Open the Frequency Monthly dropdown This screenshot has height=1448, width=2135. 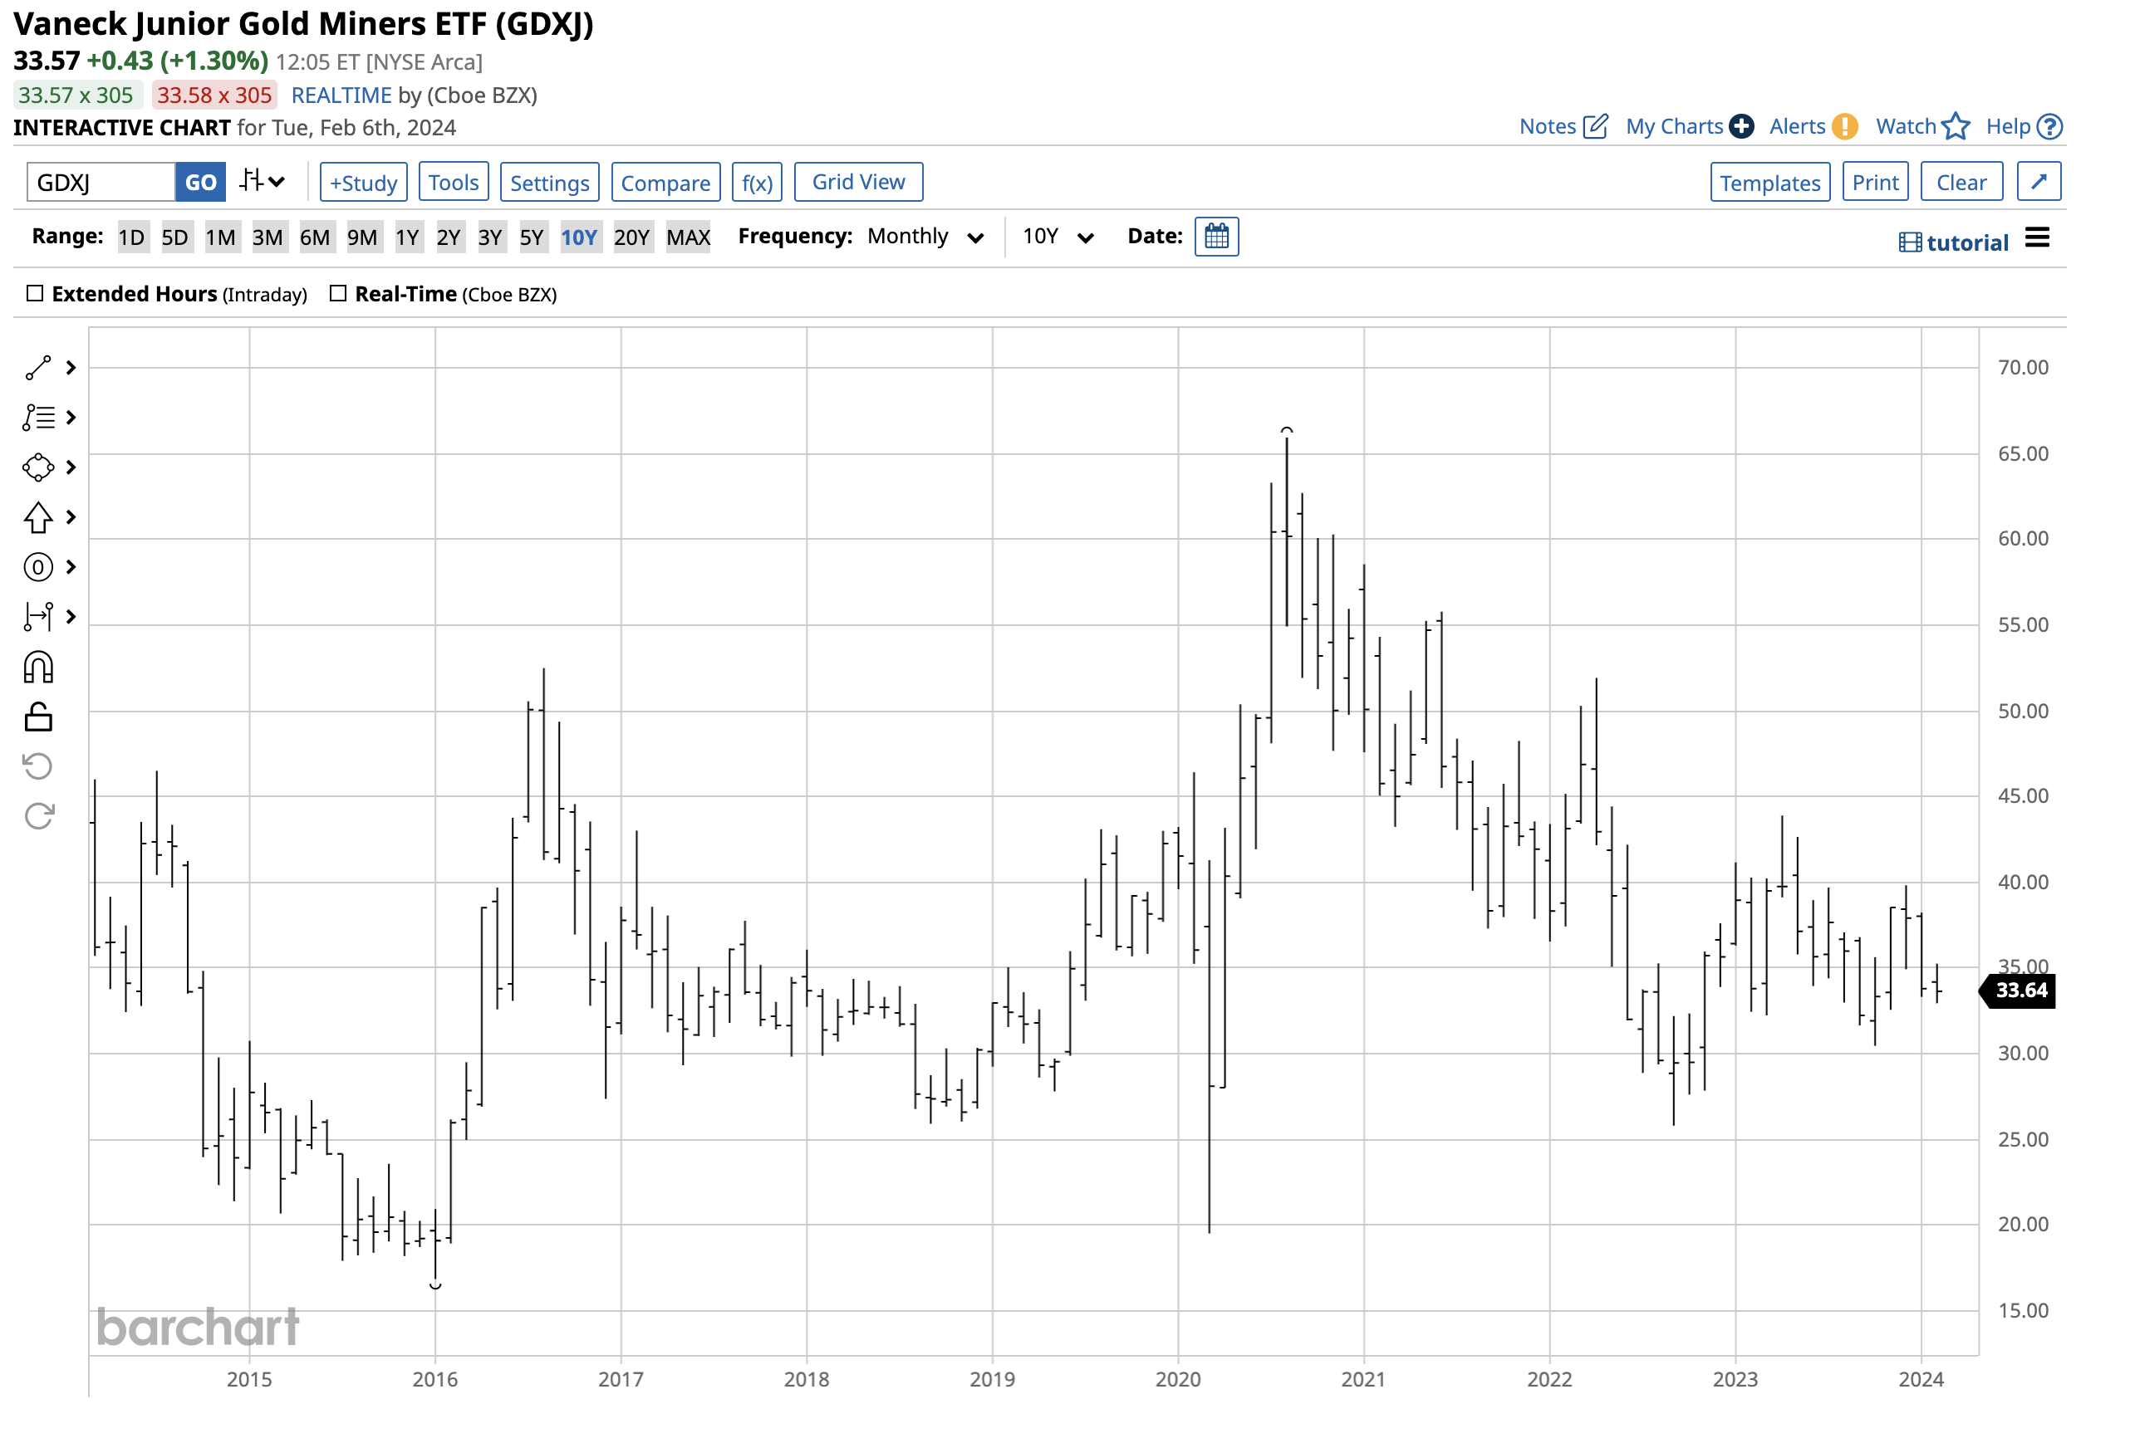(x=926, y=237)
